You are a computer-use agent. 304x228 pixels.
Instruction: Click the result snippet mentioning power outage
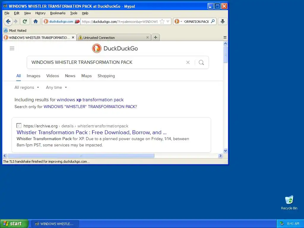(103, 142)
